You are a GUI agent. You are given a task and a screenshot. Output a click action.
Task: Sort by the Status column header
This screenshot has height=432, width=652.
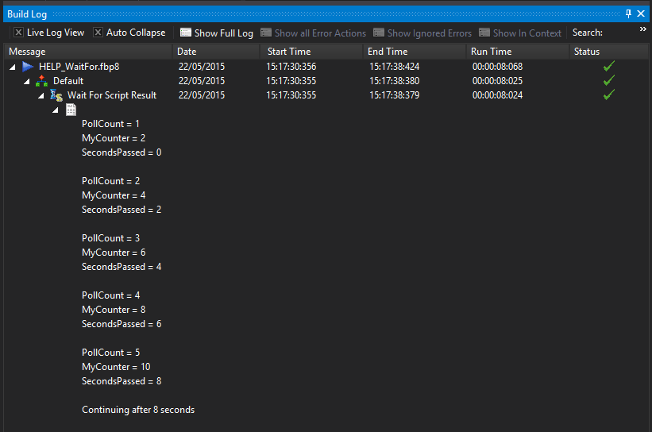point(608,52)
